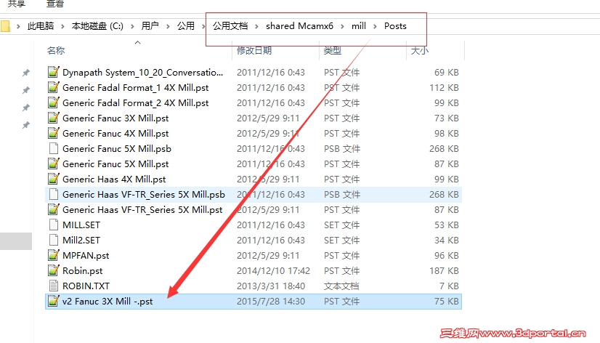This screenshot has width=600, height=343.
Task: Expand chevron after shared Mcamx6
Action: (342, 26)
